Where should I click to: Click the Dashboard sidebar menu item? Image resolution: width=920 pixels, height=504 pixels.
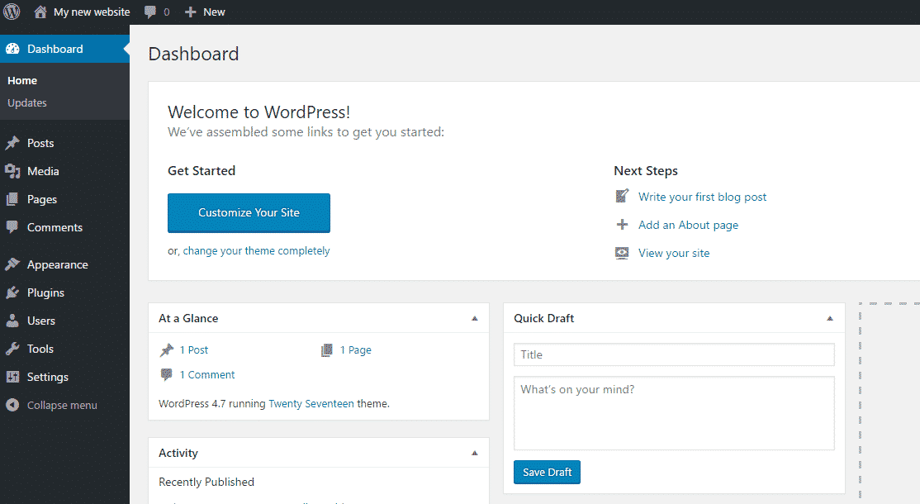click(64, 50)
